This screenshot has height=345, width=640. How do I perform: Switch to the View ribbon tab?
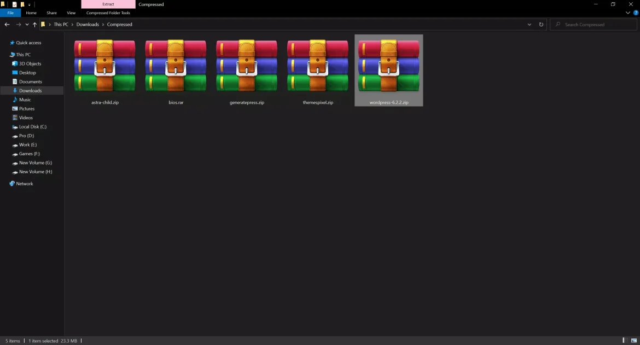71,13
